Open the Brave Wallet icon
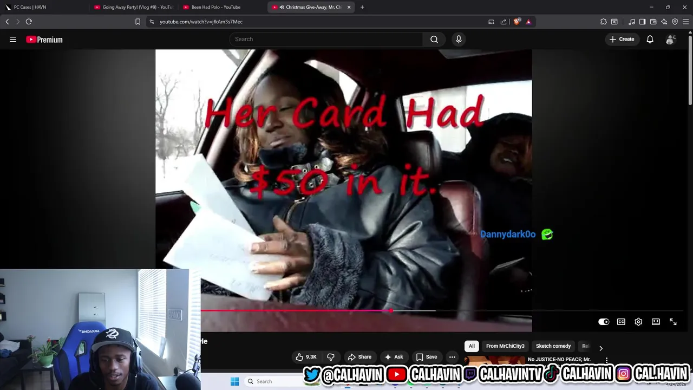 pos(653,22)
